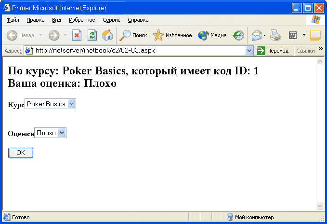Click the IE icon in title bar
The width and height of the screenshot is (327, 224).
pos(6,8)
